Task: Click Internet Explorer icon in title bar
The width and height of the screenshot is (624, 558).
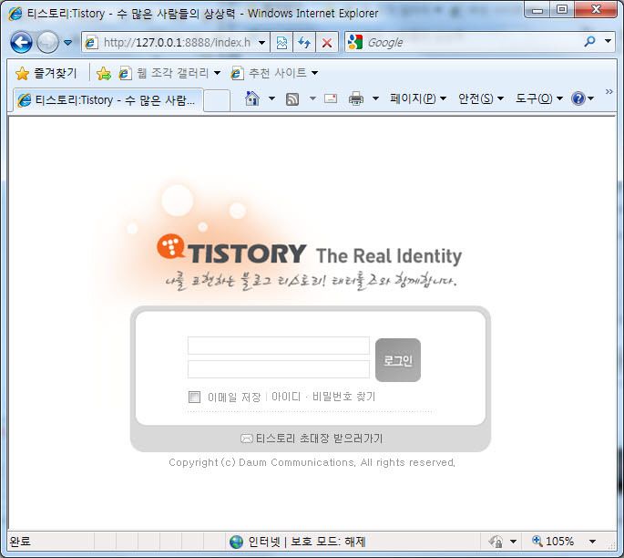Action: pyautogui.click(x=15, y=13)
